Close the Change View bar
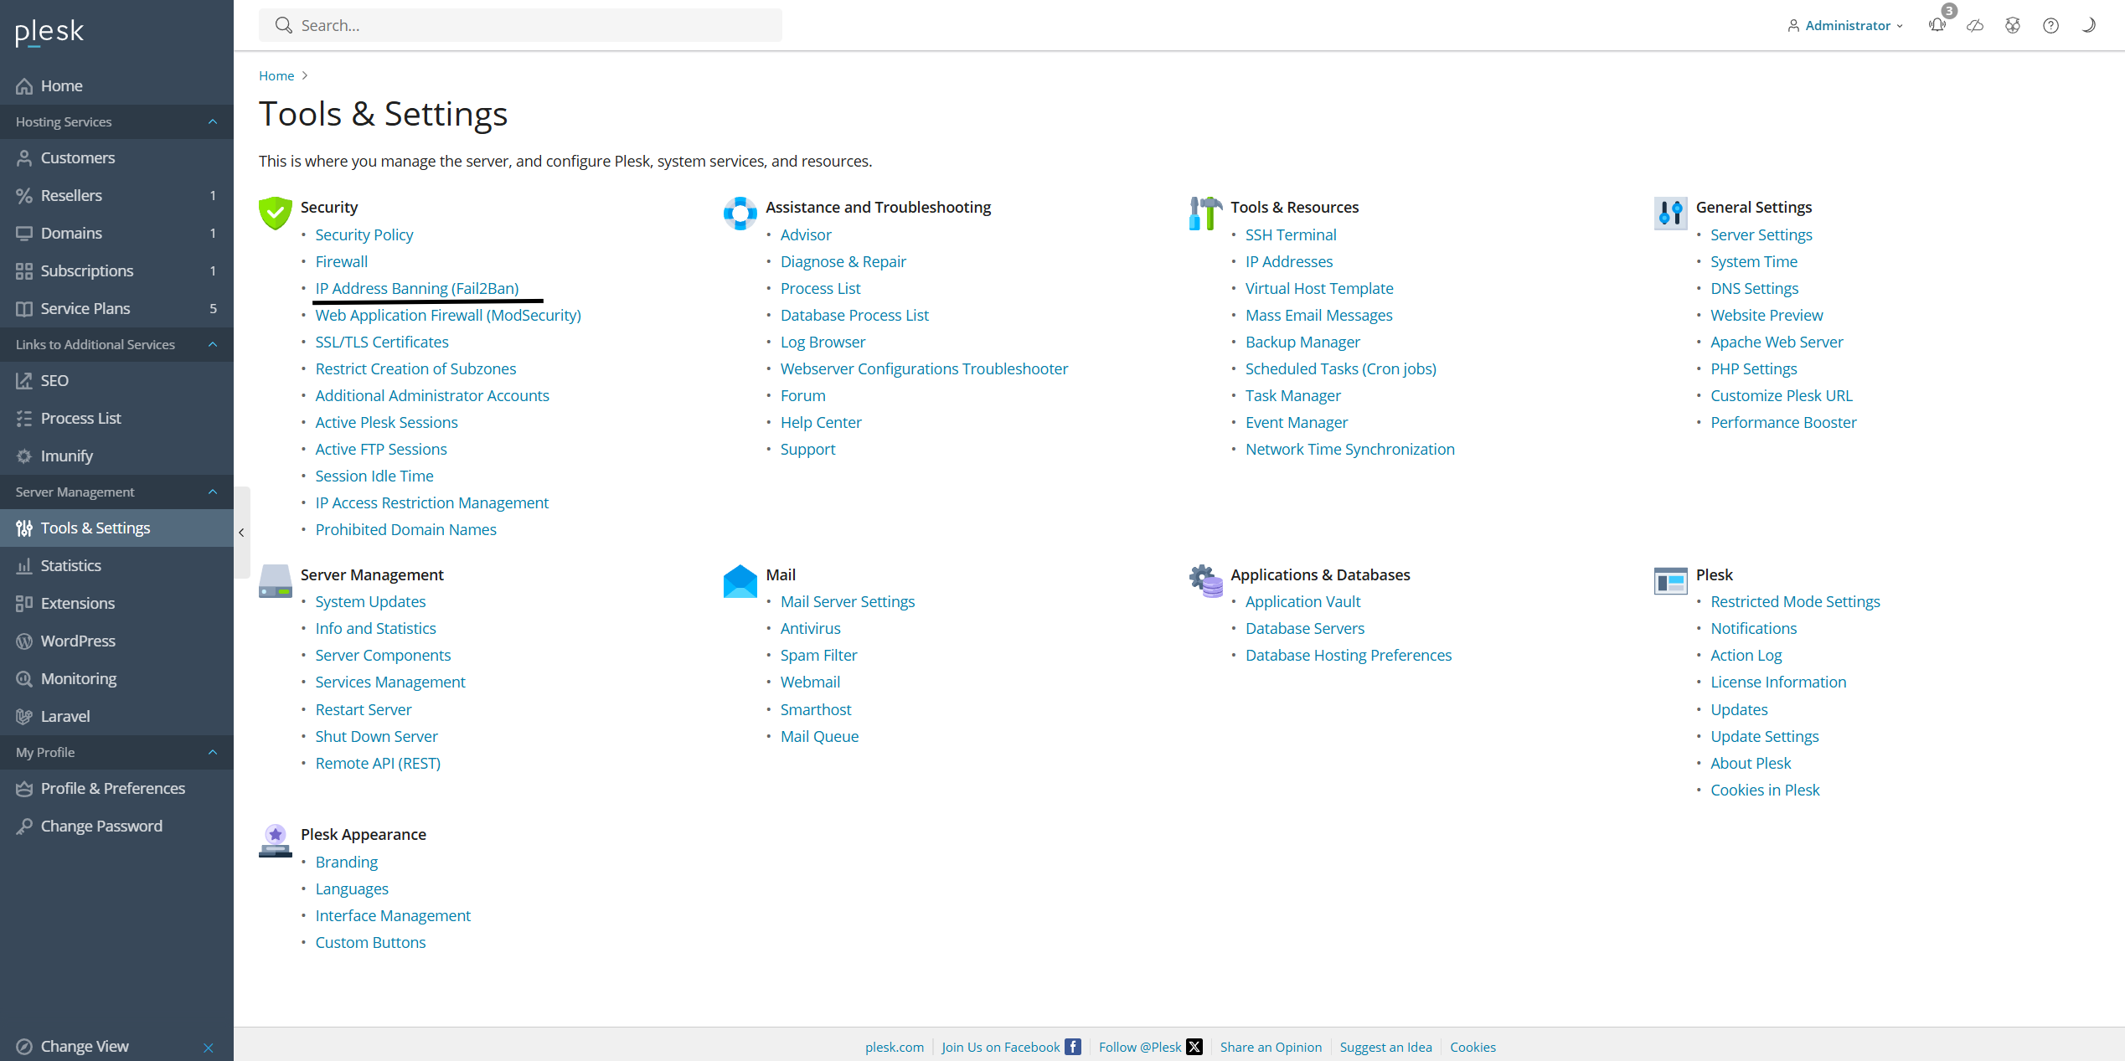The image size is (2125, 1061). tap(209, 1048)
